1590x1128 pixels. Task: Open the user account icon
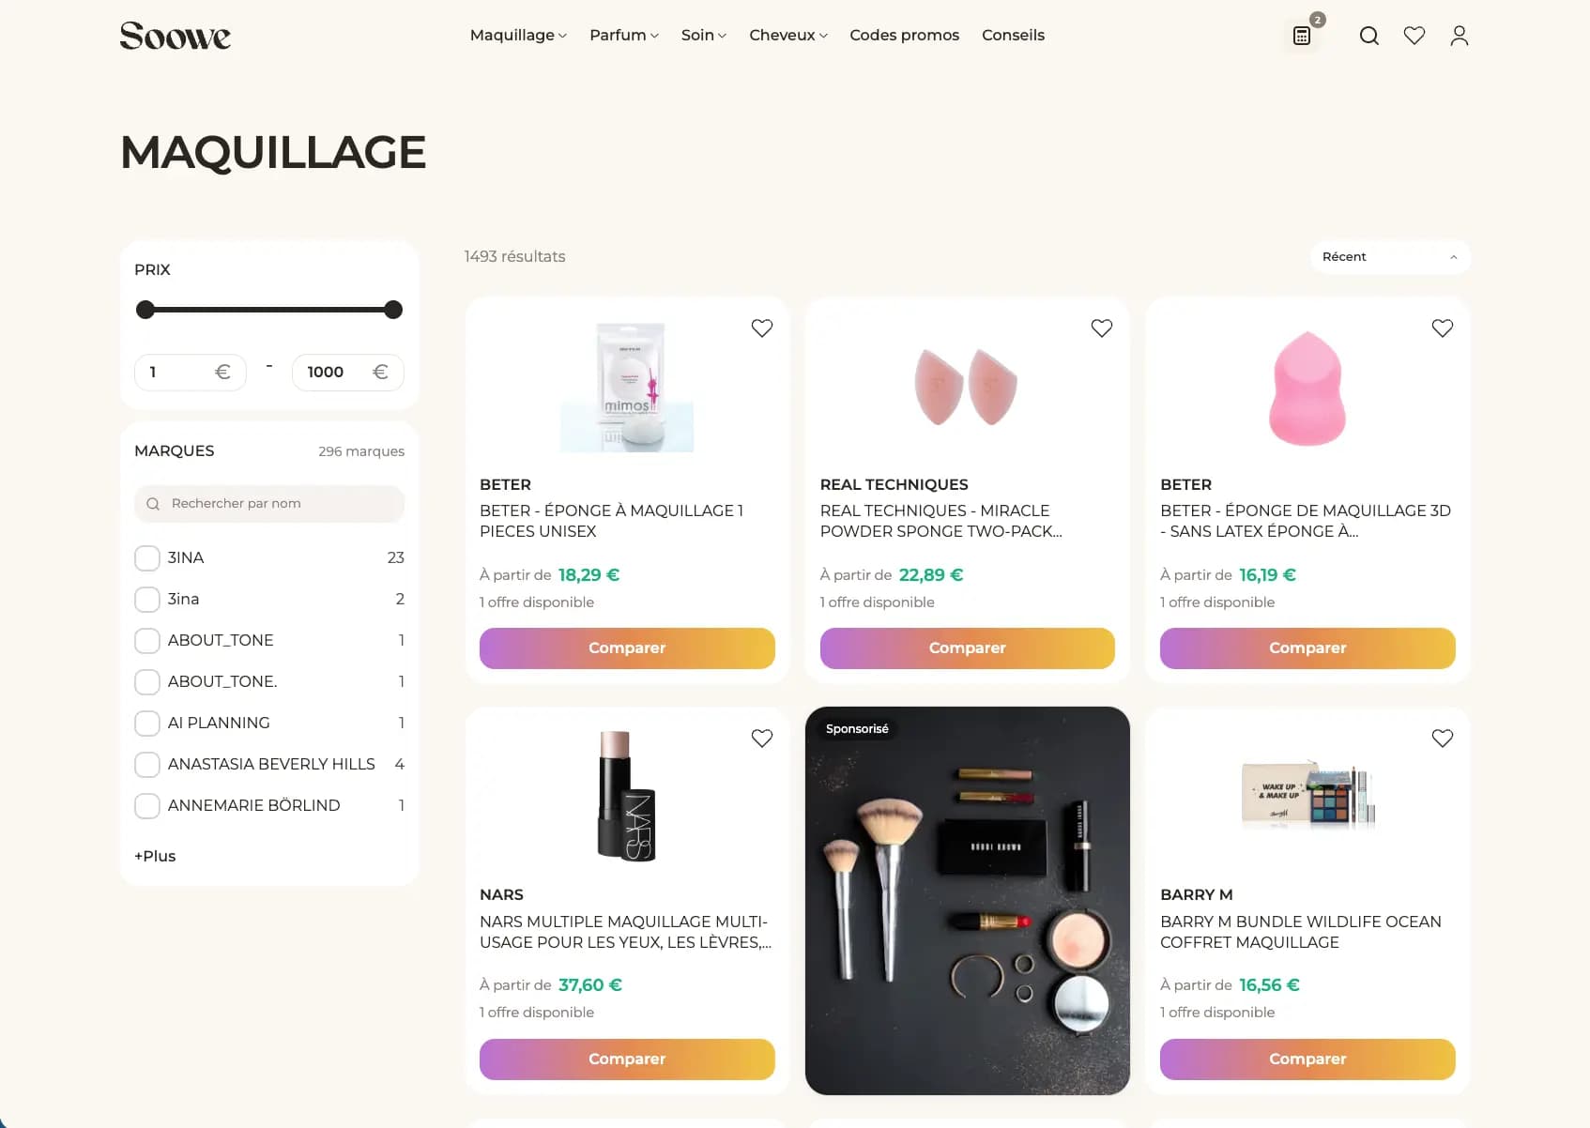click(1459, 36)
